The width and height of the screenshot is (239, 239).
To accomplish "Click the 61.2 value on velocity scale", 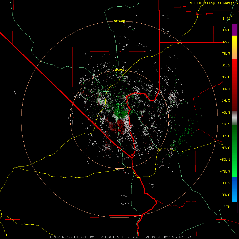I will [x=226, y=65].
